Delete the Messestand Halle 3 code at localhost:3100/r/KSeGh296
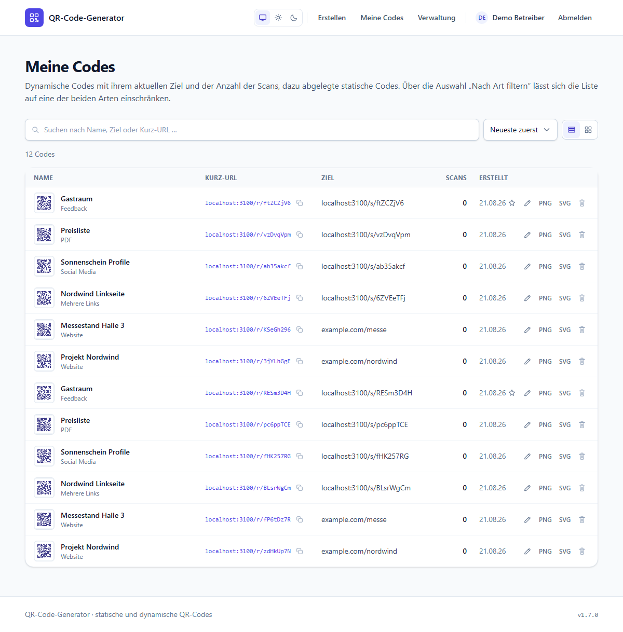Viewport: 623px width, 632px height. tap(582, 329)
